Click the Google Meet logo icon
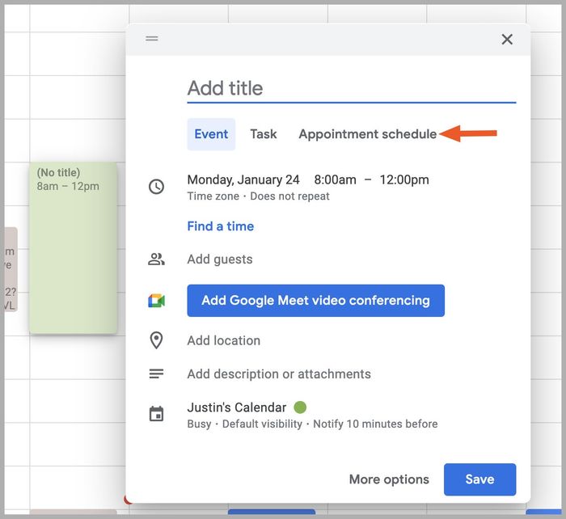 [156, 301]
